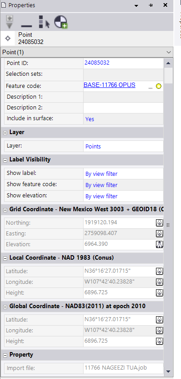Click the scrollbar down arrow at bottom
Screen dimensions: 181x379
[168, 371]
